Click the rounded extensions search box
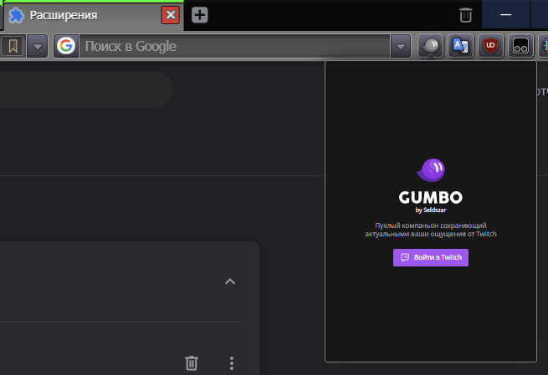 (x=86, y=89)
